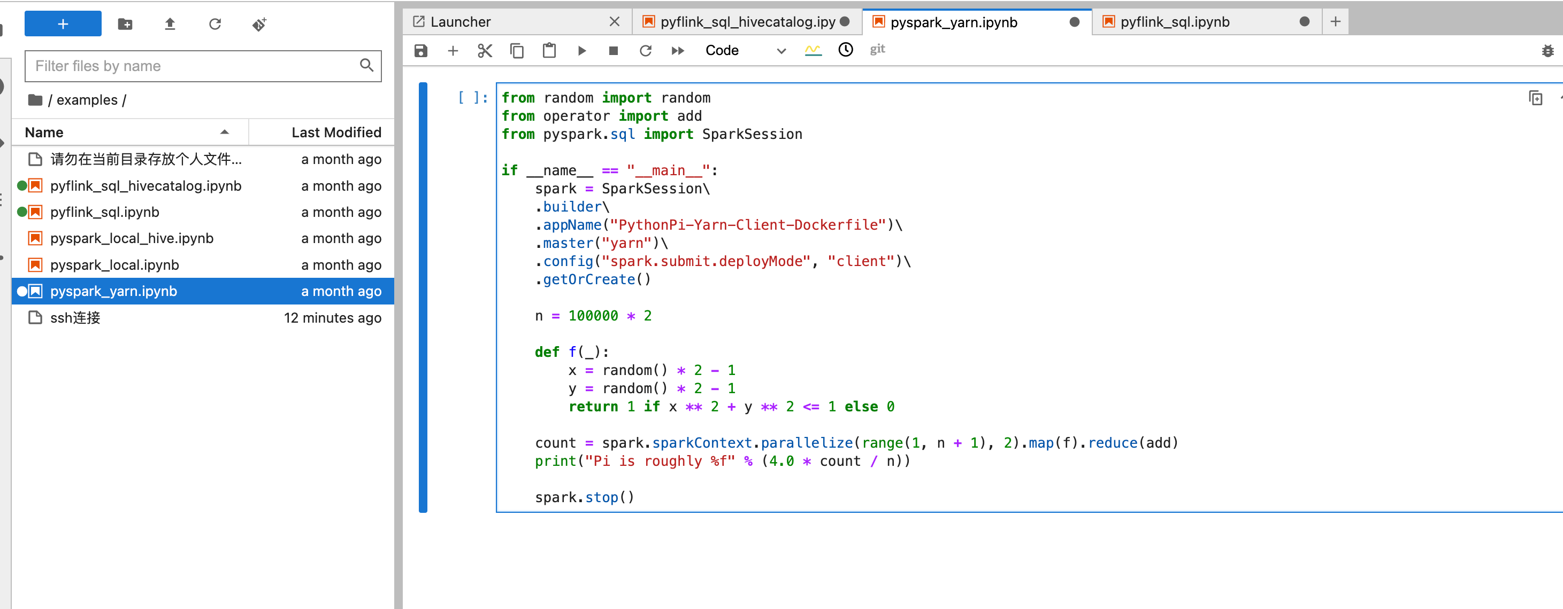
Task: Click the git toolbar button
Action: click(877, 50)
